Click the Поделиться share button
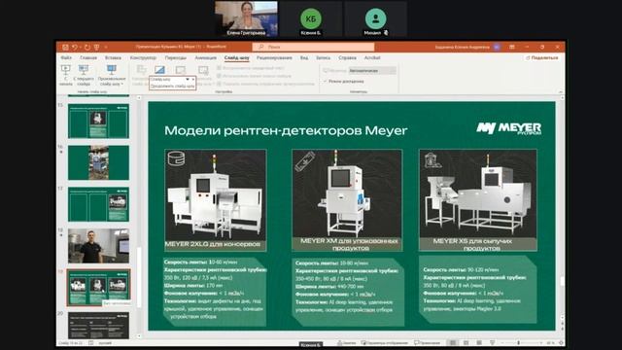Screen dimensions: 622x350 (x=542, y=58)
